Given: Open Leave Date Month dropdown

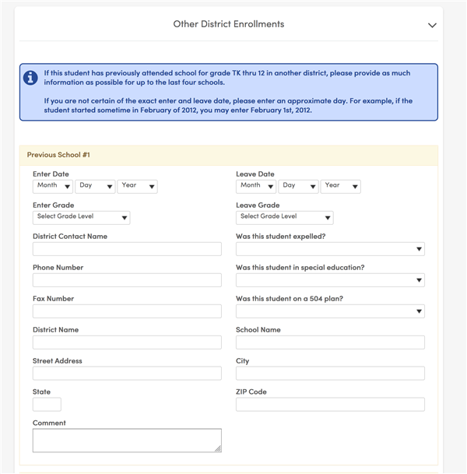Looking at the screenshot, I should tap(256, 187).
